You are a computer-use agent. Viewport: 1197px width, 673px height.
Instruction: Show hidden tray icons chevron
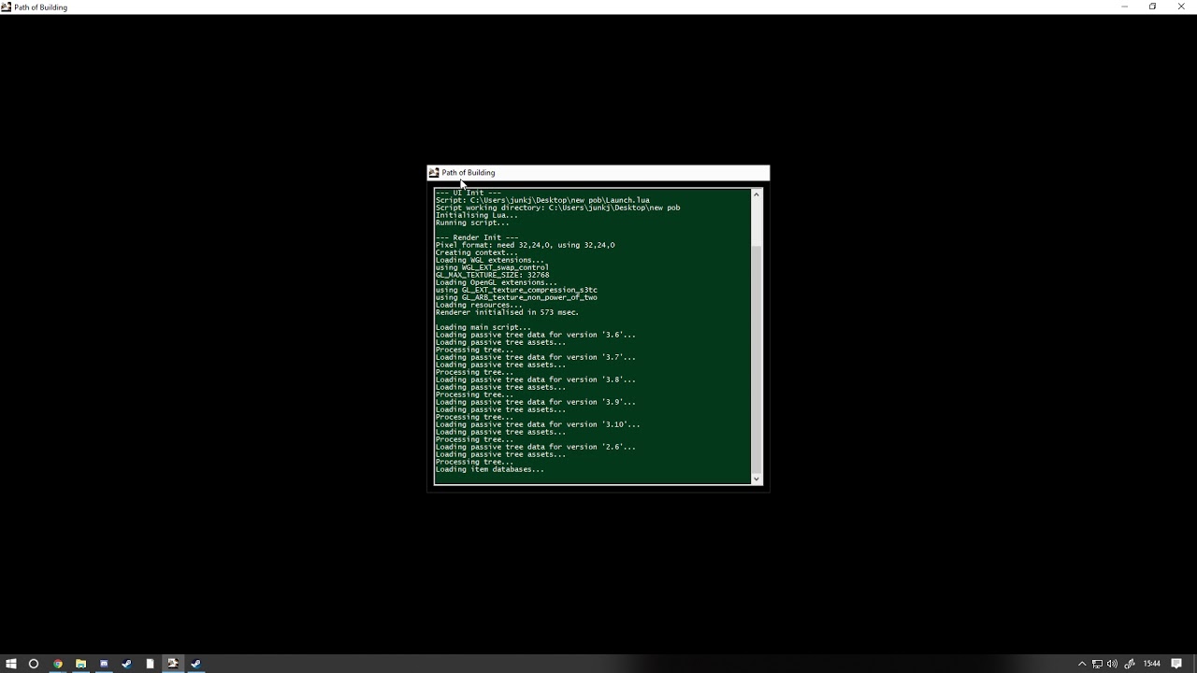(x=1082, y=664)
